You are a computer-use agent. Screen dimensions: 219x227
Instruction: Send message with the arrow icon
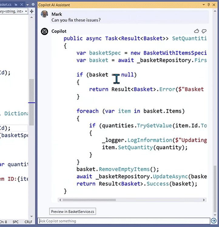point(214,221)
